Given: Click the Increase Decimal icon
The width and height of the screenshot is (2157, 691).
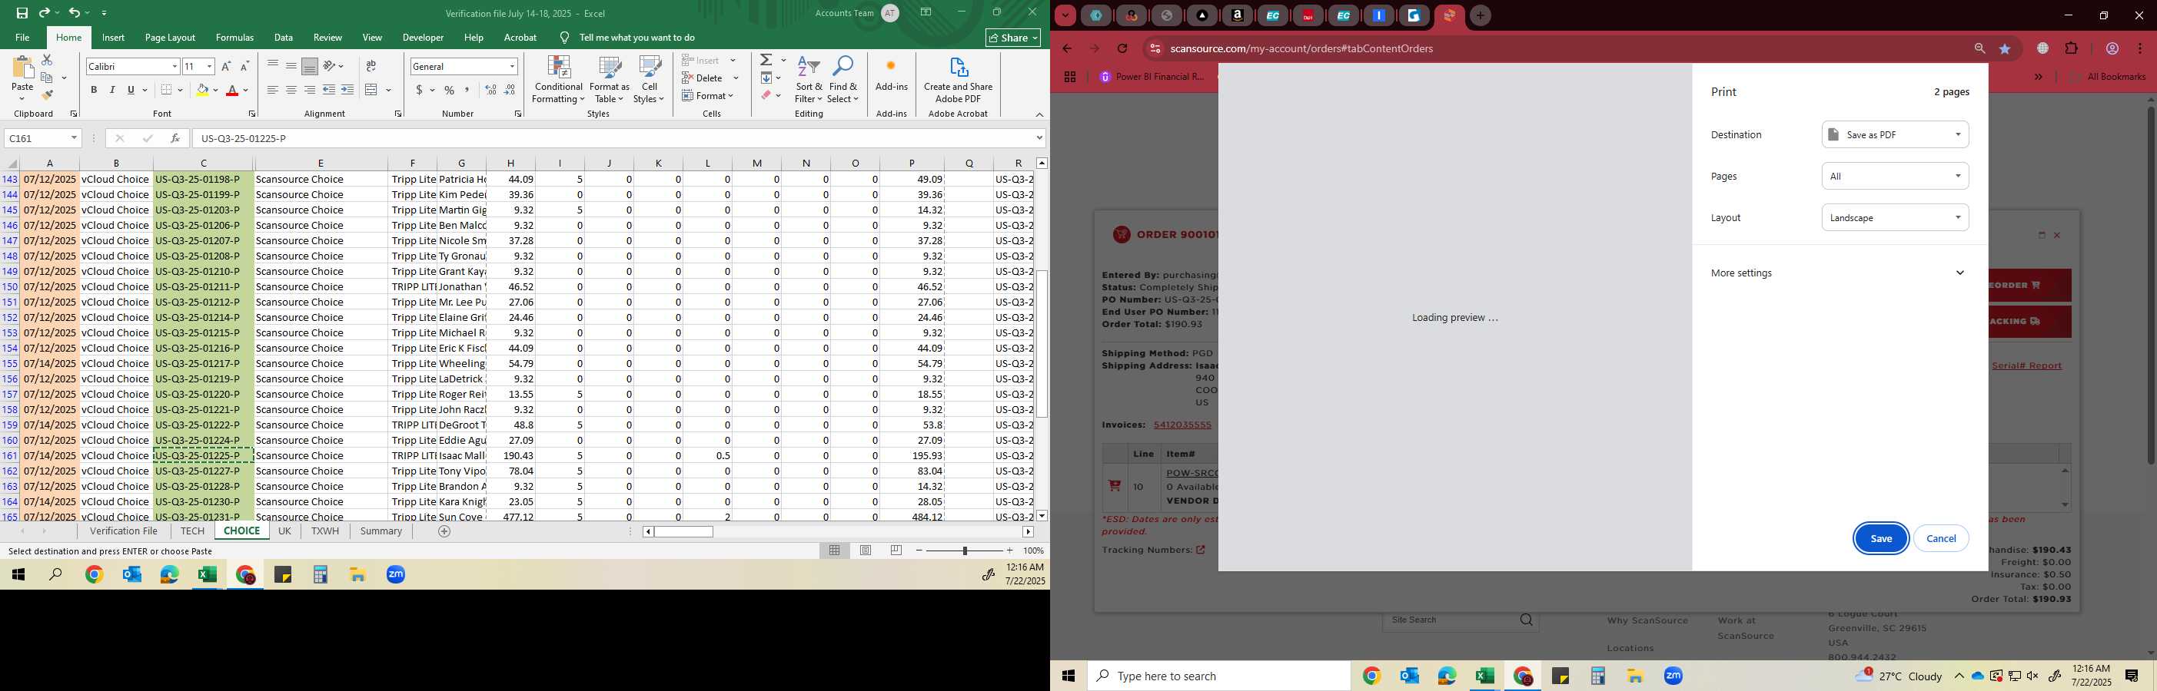Looking at the screenshot, I should tap(490, 90).
